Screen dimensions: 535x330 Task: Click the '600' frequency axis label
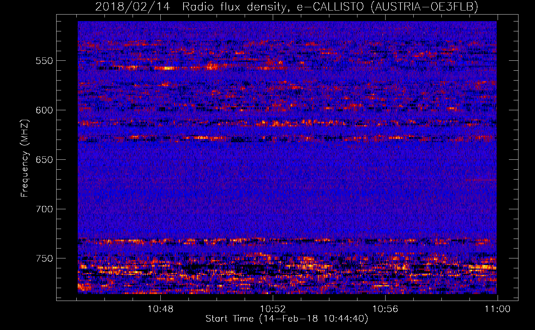(44, 110)
